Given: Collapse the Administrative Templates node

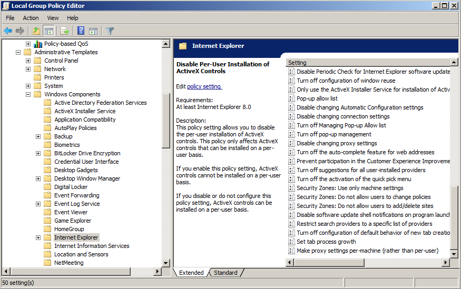Looking at the screenshot, I should point(18,52).
